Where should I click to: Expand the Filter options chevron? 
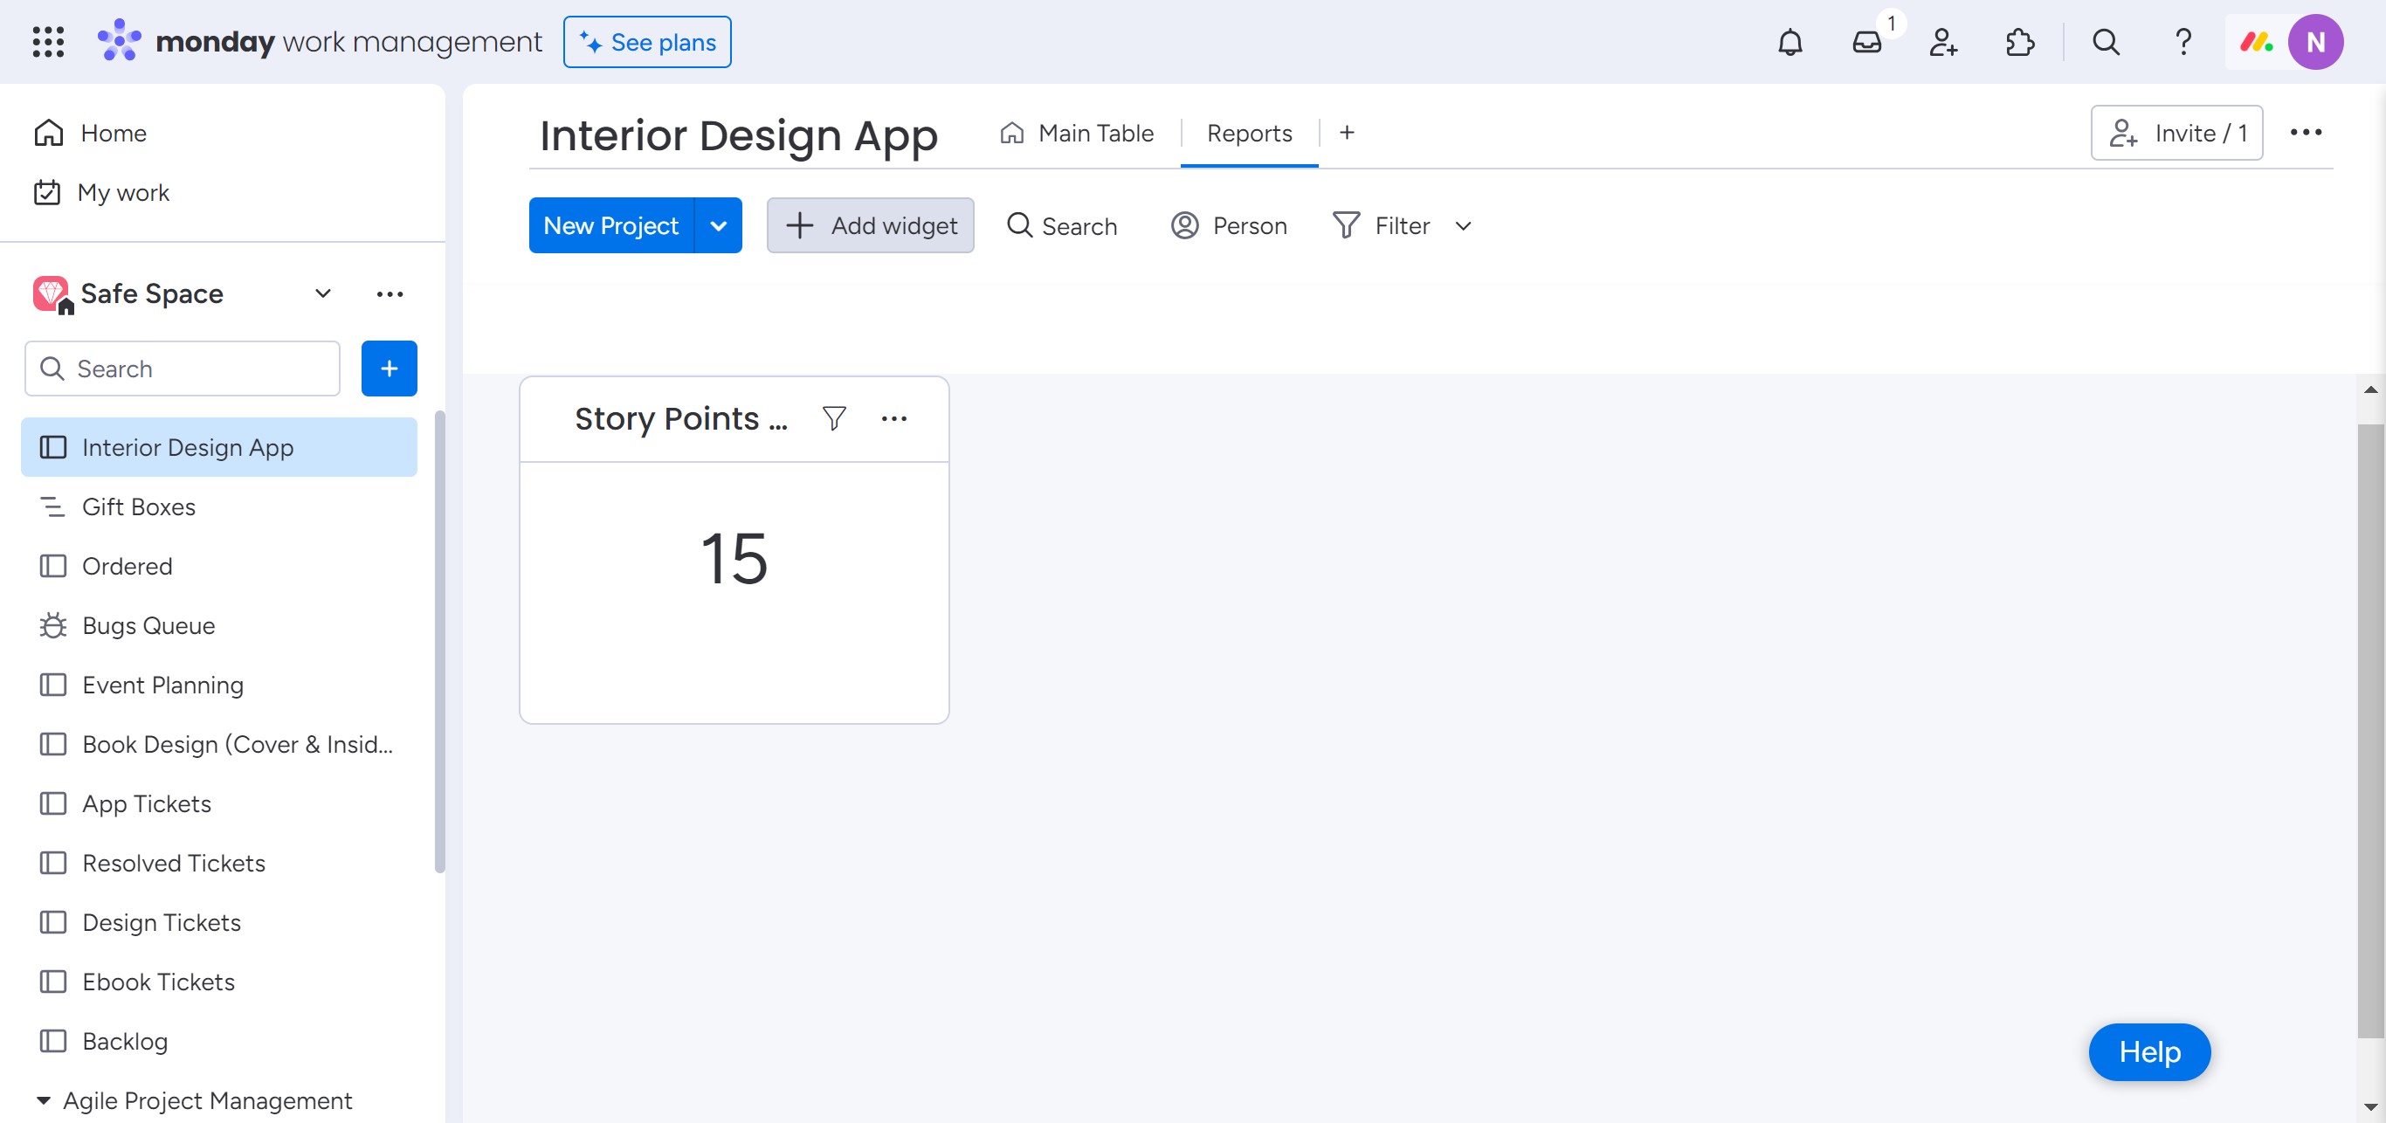(x=1463, y=226)
